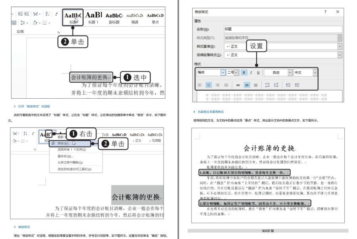
Task: Open the 自动 font color picker
Action: tap(278, 73)
